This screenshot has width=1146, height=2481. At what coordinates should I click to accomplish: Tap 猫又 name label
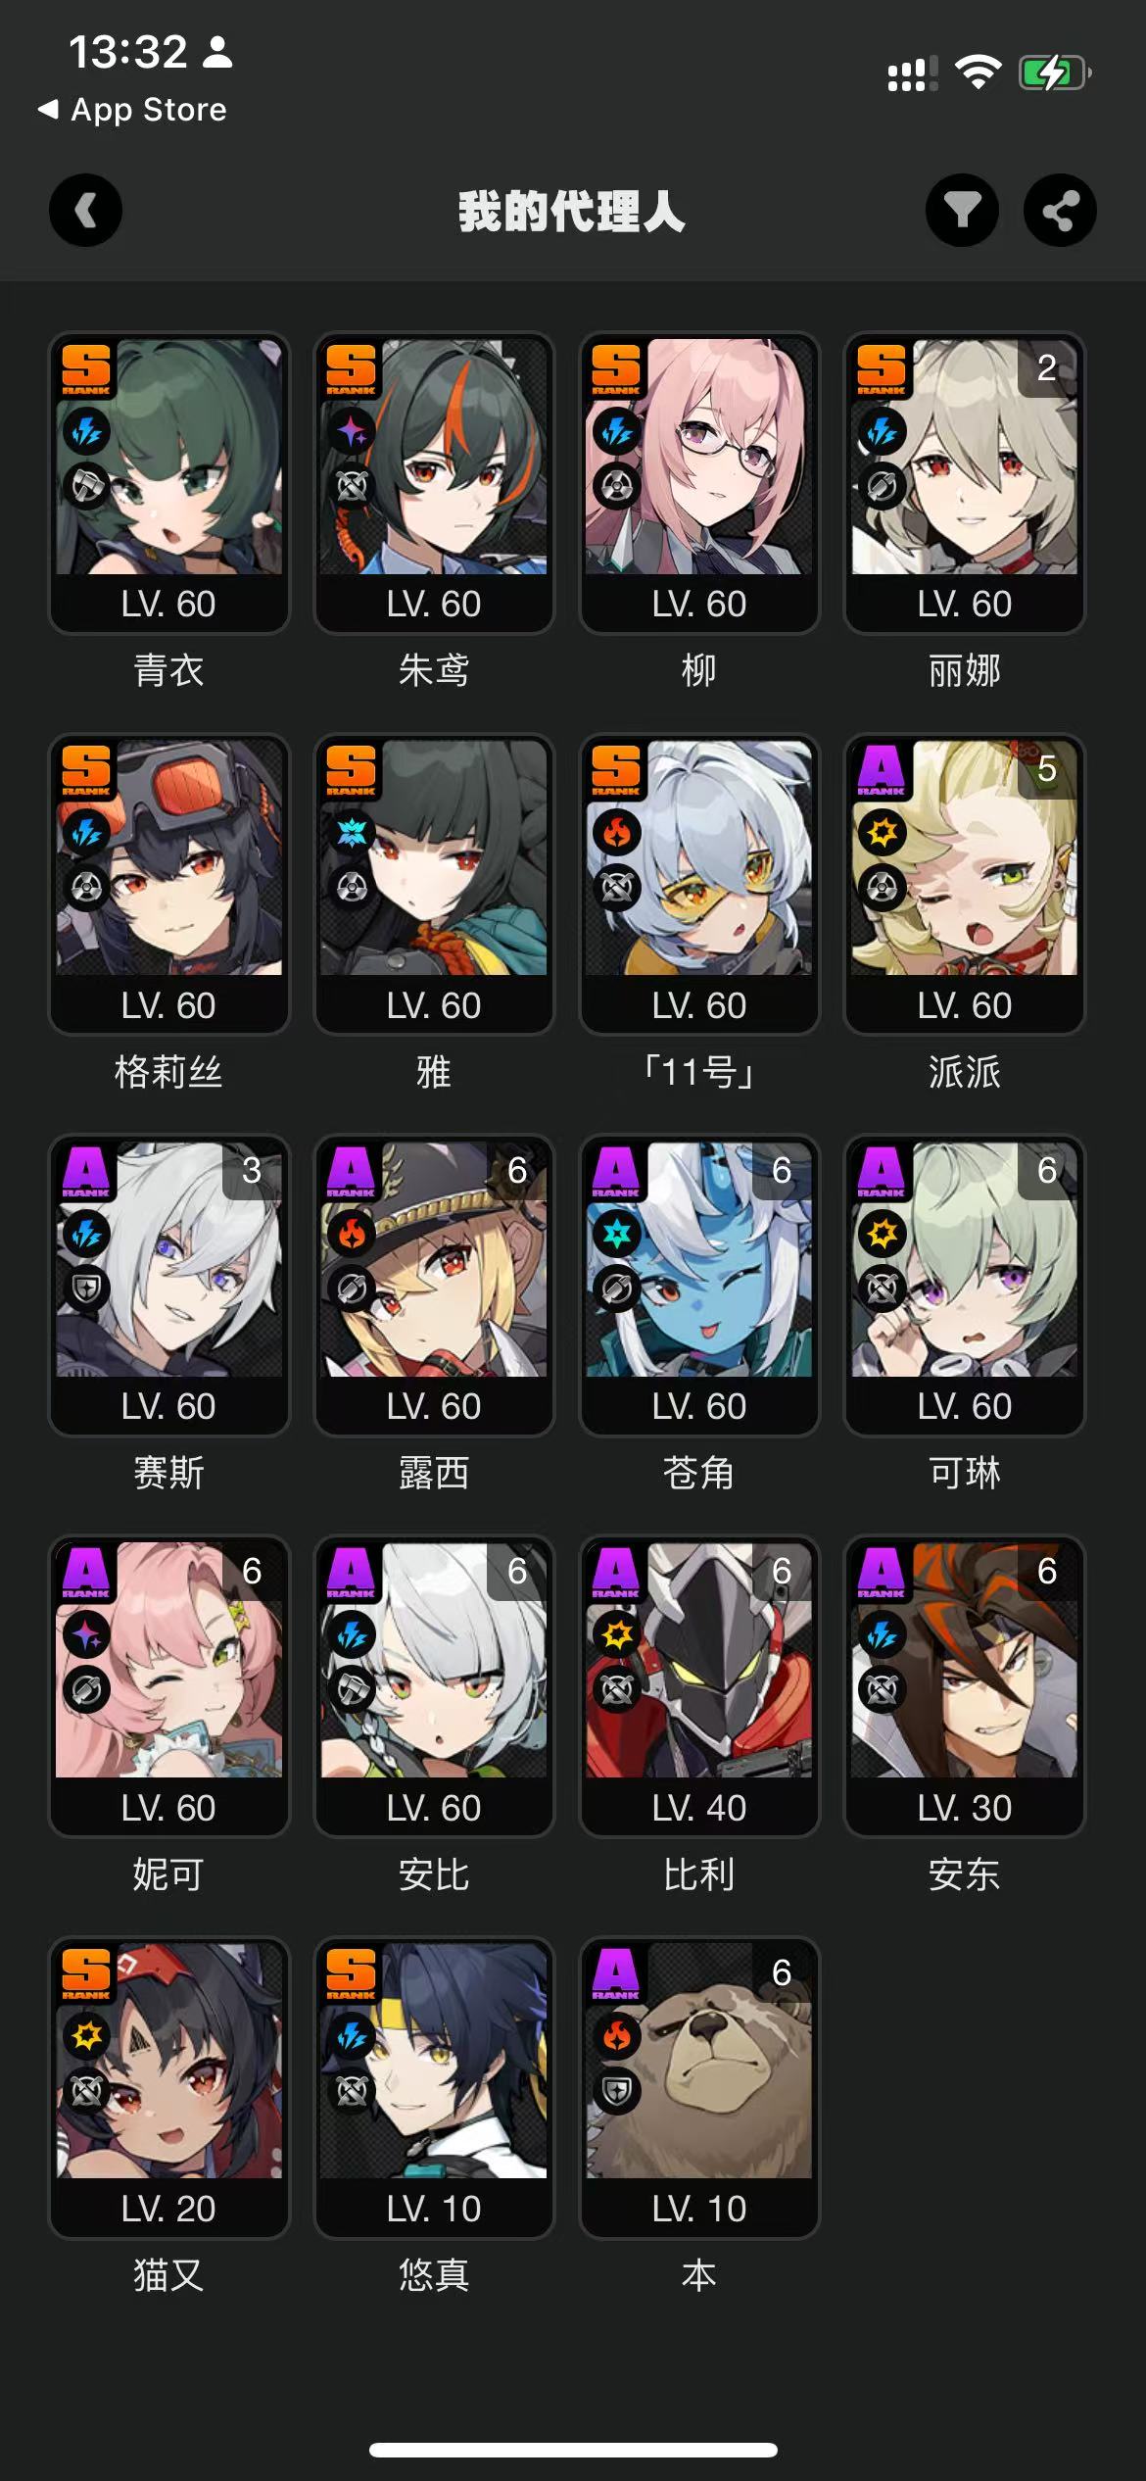[168, 2274]
